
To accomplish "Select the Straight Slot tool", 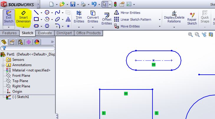I will pos(36,26).
